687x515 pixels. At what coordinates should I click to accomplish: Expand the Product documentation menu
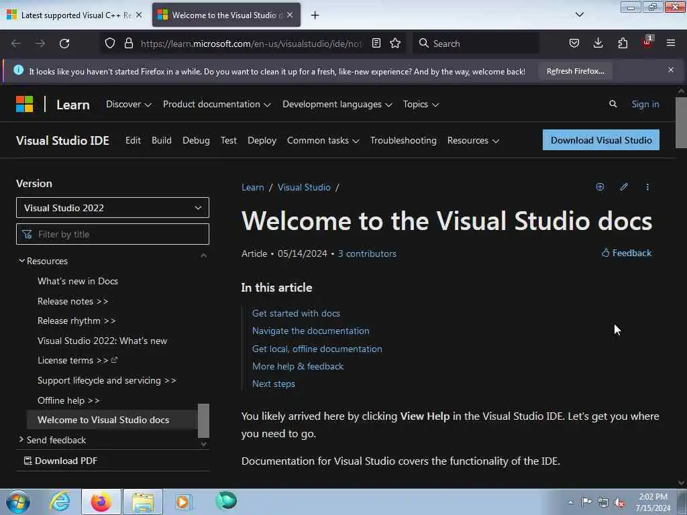point(217,104)
